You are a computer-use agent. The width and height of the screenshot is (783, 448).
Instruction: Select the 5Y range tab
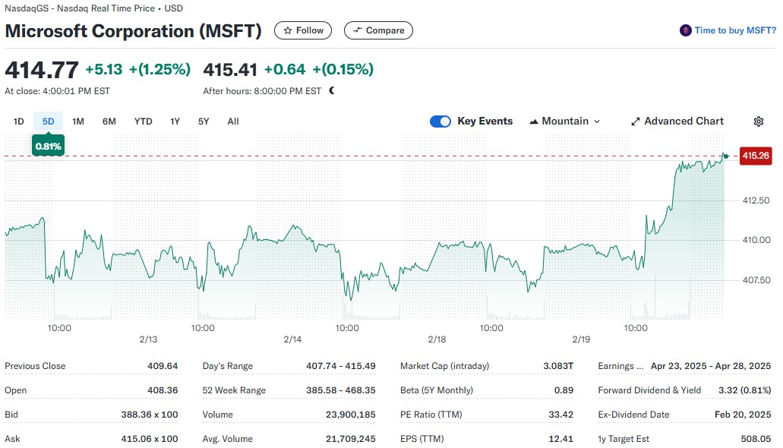(x=204, y=121)
